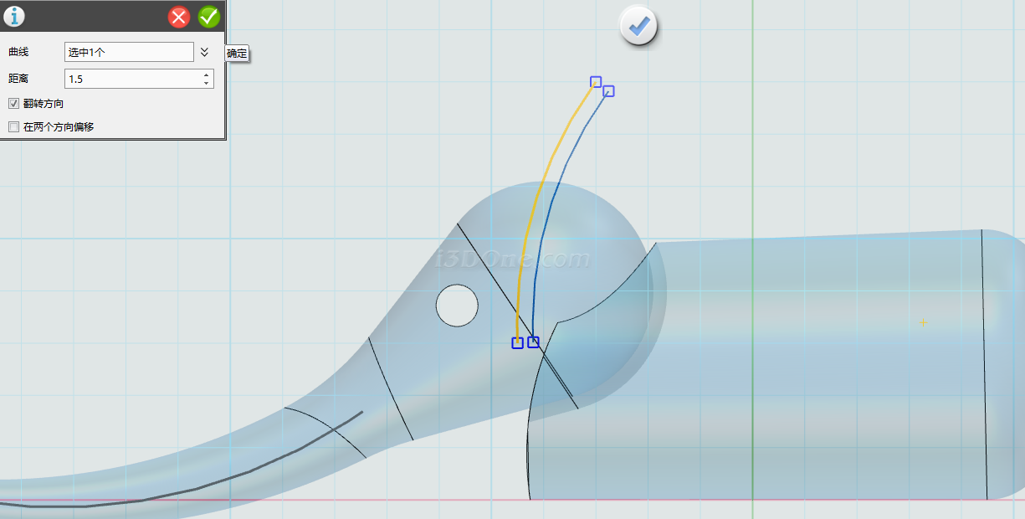Viewport: 1025px width, 519px height.
Task: Uncheck the 翻转方向 checkbox
Action: [x=13, y=104]
